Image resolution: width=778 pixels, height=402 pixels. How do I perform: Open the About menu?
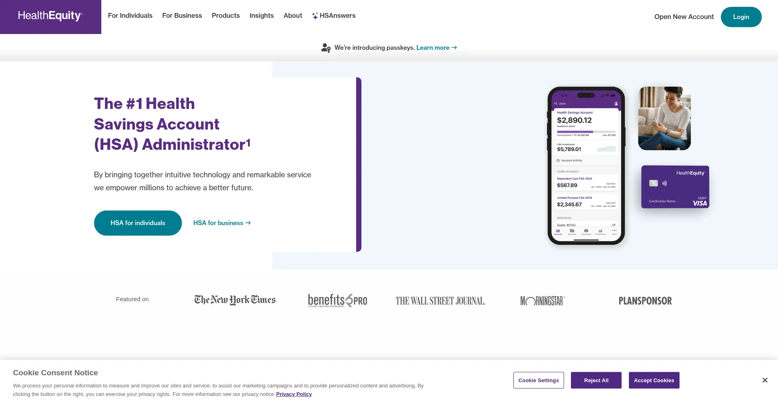293,16
